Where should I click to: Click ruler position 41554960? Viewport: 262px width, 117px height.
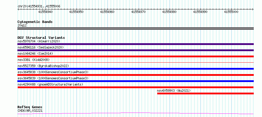pos(107,12)
